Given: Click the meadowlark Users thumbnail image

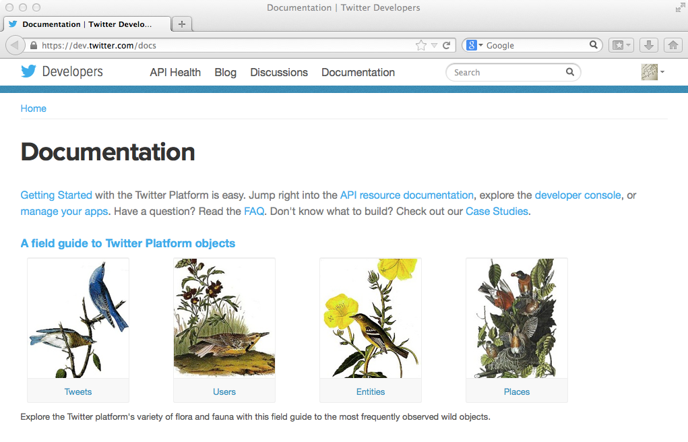Looking at the screenshot, I should tap(224, 318).
